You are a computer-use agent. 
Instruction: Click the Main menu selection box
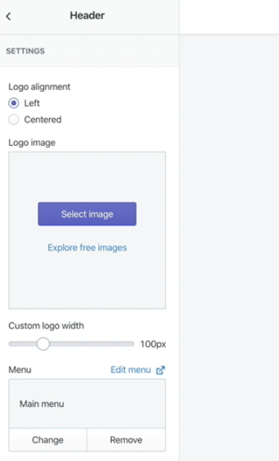click(x=87, y=404)
